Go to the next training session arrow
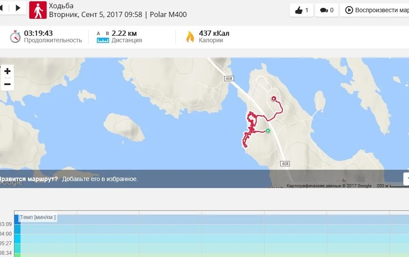This screenshot has height=257, width=409. click(18, 7)
